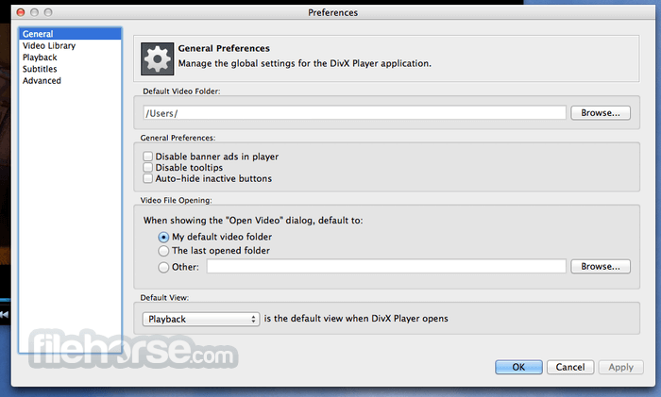Click the rewind icon behind the dialog
The height and width of the screenshot is (397, 661).
point(4,314)
